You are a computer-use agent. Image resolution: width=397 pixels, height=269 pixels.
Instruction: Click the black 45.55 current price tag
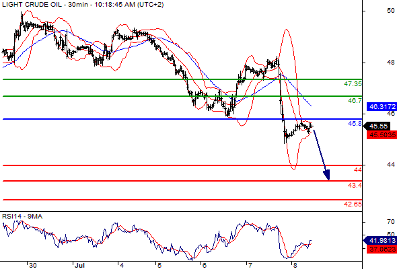point(380,126)
